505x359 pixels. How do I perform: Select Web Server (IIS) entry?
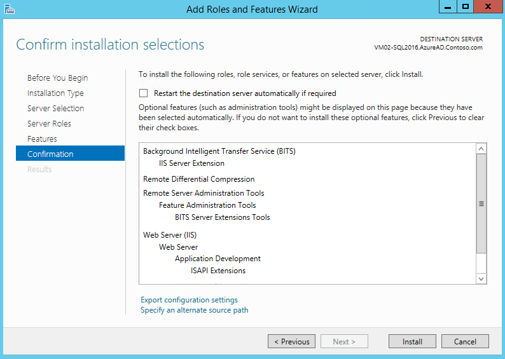tap(170, 235)
